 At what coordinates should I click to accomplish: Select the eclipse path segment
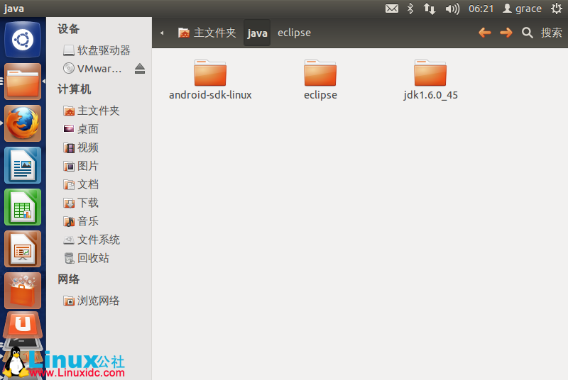[x=294, y=33]
